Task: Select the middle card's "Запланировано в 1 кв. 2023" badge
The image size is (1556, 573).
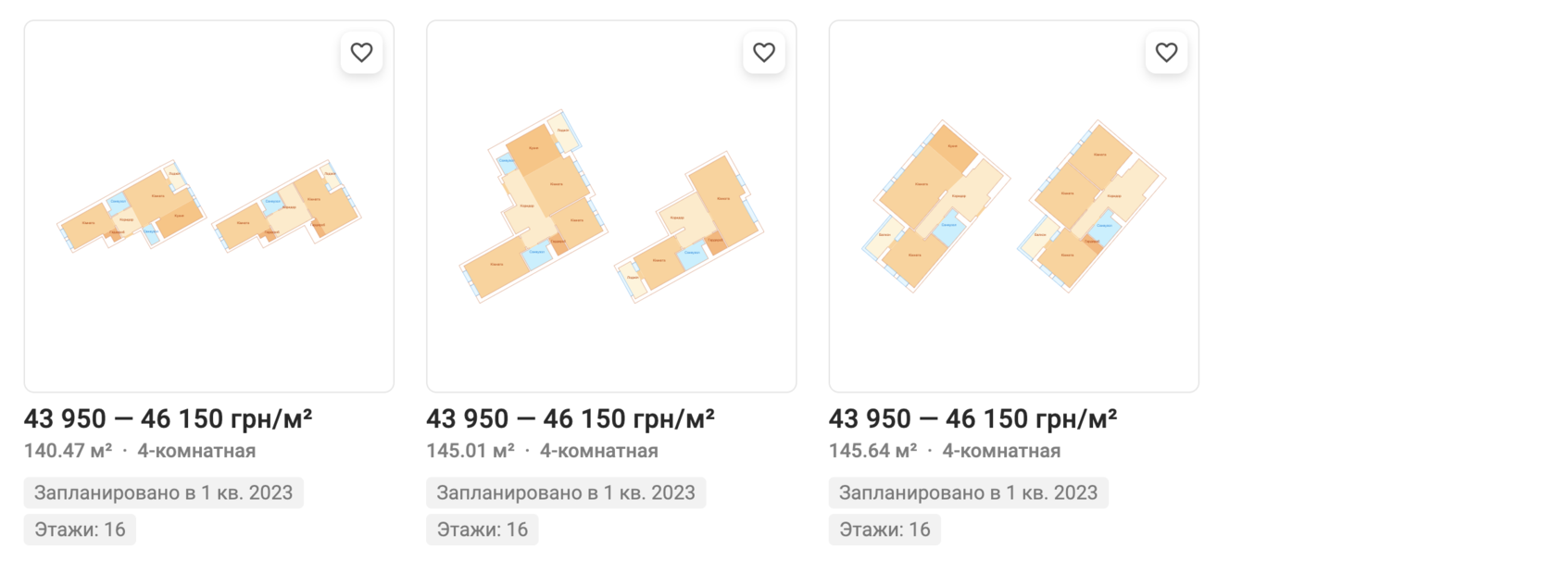Action: pyautogui.click(x=566, y=492)
